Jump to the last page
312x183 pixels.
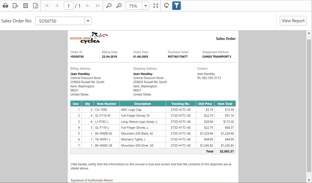click(x=98, y=6)
